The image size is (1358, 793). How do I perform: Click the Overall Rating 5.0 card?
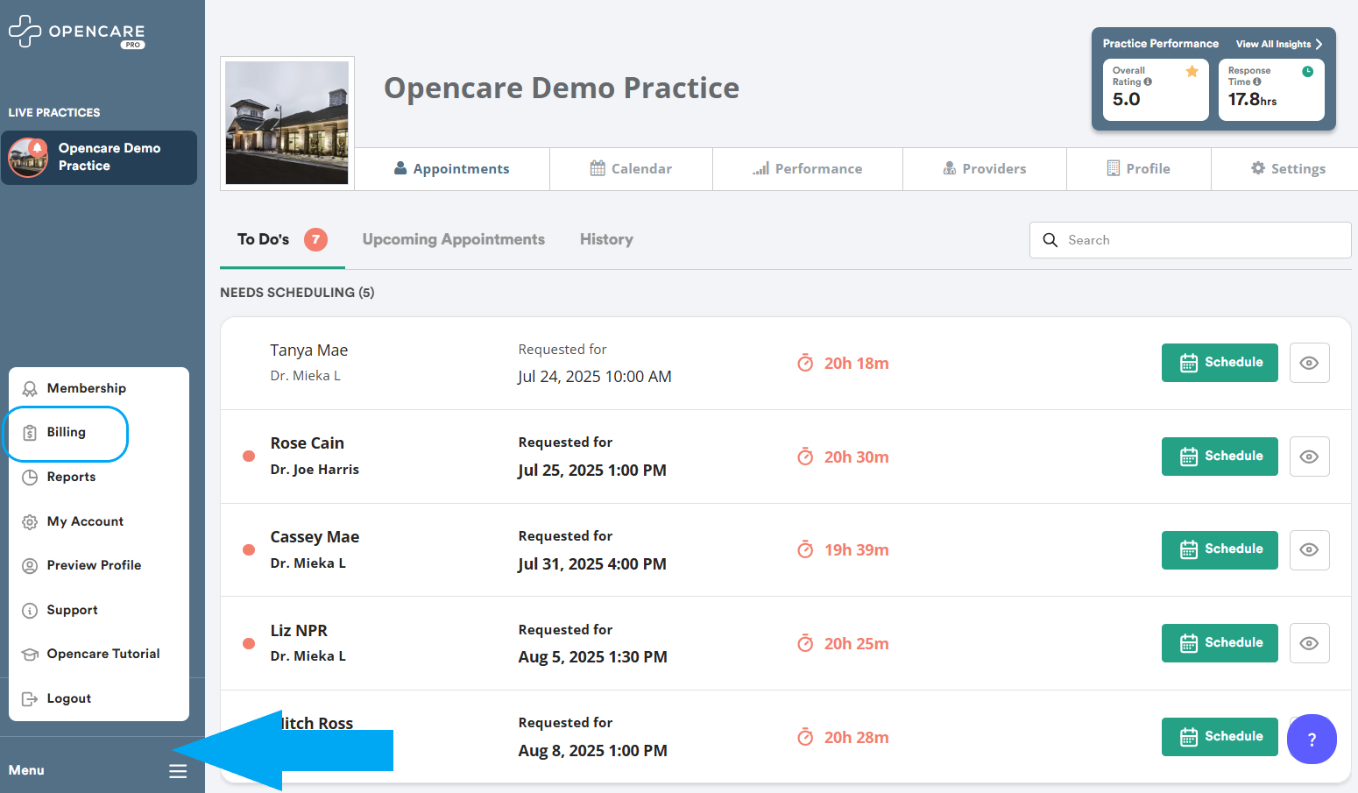pyautogui.click(x=1156, y=89)
